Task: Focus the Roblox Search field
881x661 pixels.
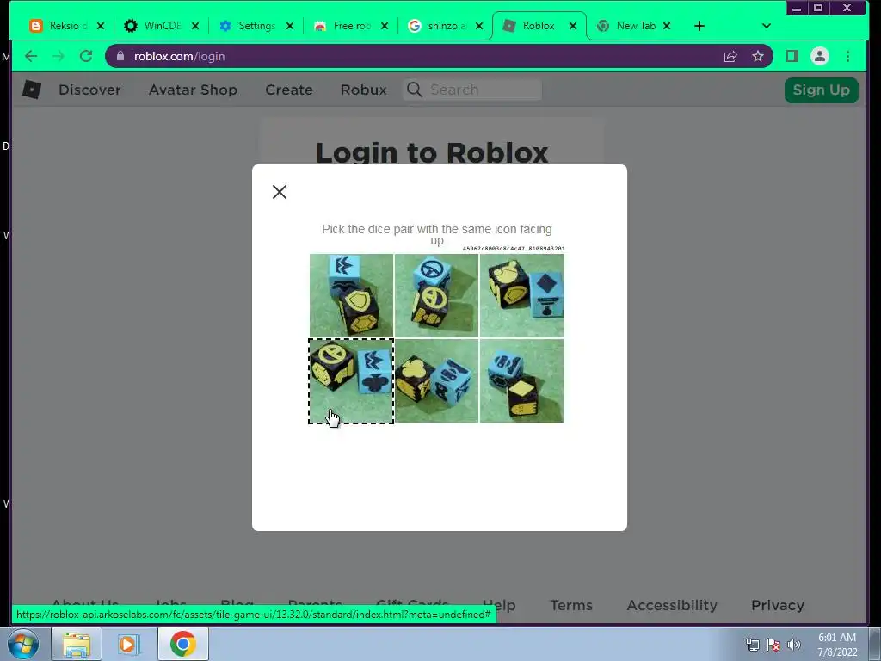Action: click(472, 90)
